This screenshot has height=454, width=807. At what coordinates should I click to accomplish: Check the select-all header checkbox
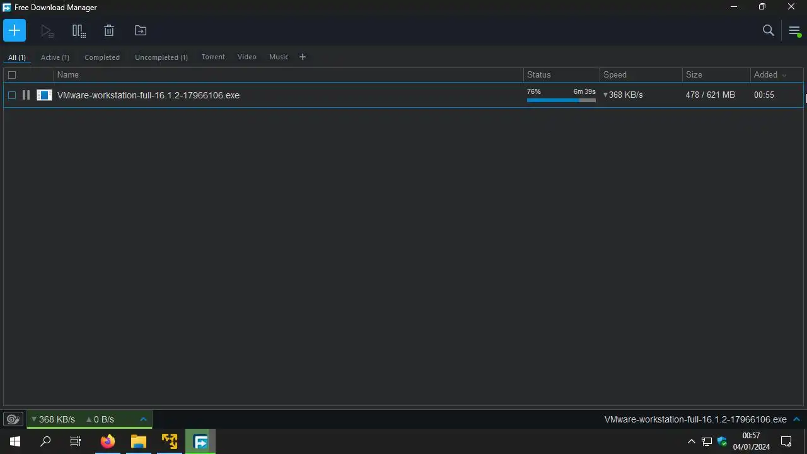click(x=12, y=75)
